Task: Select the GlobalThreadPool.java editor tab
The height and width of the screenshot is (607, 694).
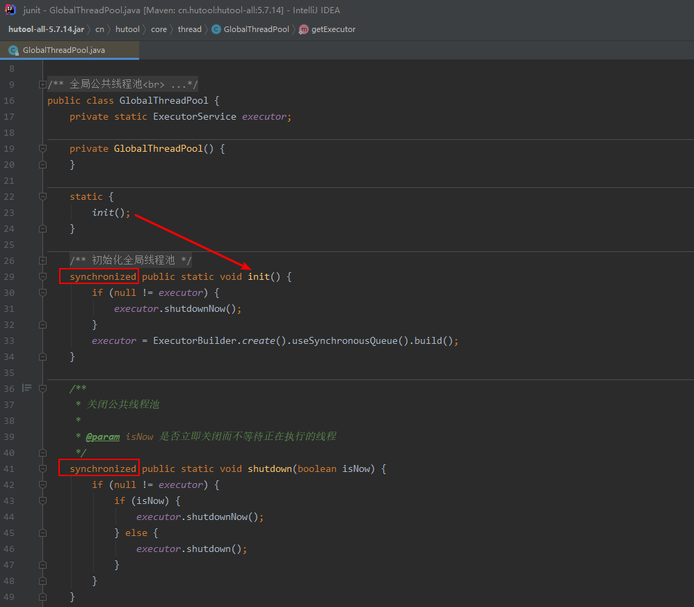Action: pos(70,50)
